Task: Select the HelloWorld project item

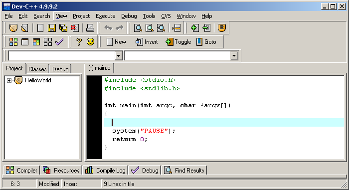Action: tap(38, 80)
